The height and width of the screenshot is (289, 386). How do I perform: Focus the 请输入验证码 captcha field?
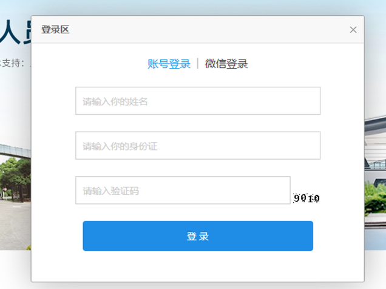point(183,191)
